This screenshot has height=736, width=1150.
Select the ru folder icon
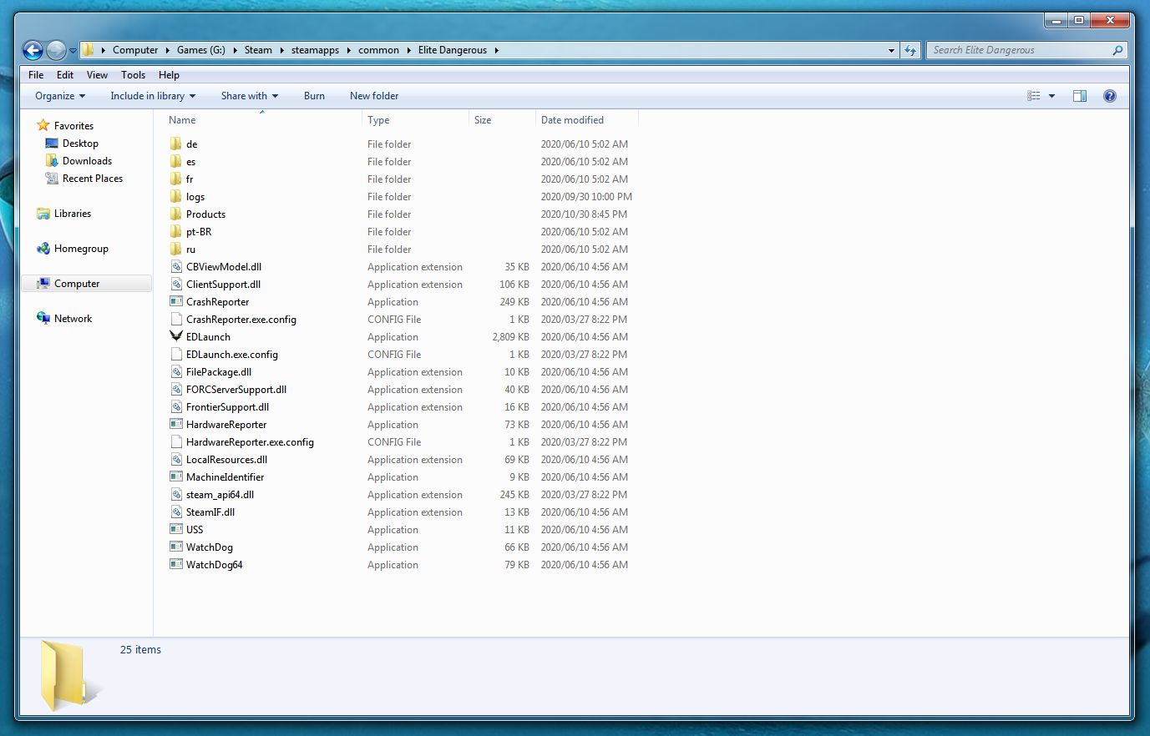[x=175, y=249]
